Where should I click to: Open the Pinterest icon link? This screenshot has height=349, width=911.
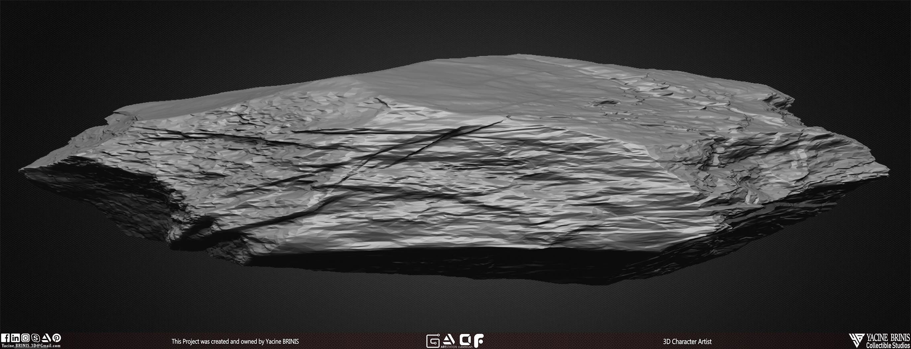[x=57, y=338]
